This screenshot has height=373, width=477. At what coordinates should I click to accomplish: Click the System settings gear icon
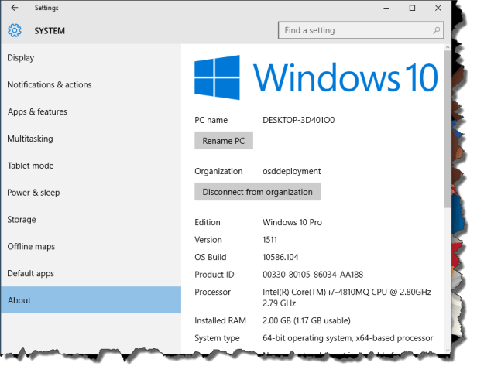pyautogui.click(x=15, y=31)
